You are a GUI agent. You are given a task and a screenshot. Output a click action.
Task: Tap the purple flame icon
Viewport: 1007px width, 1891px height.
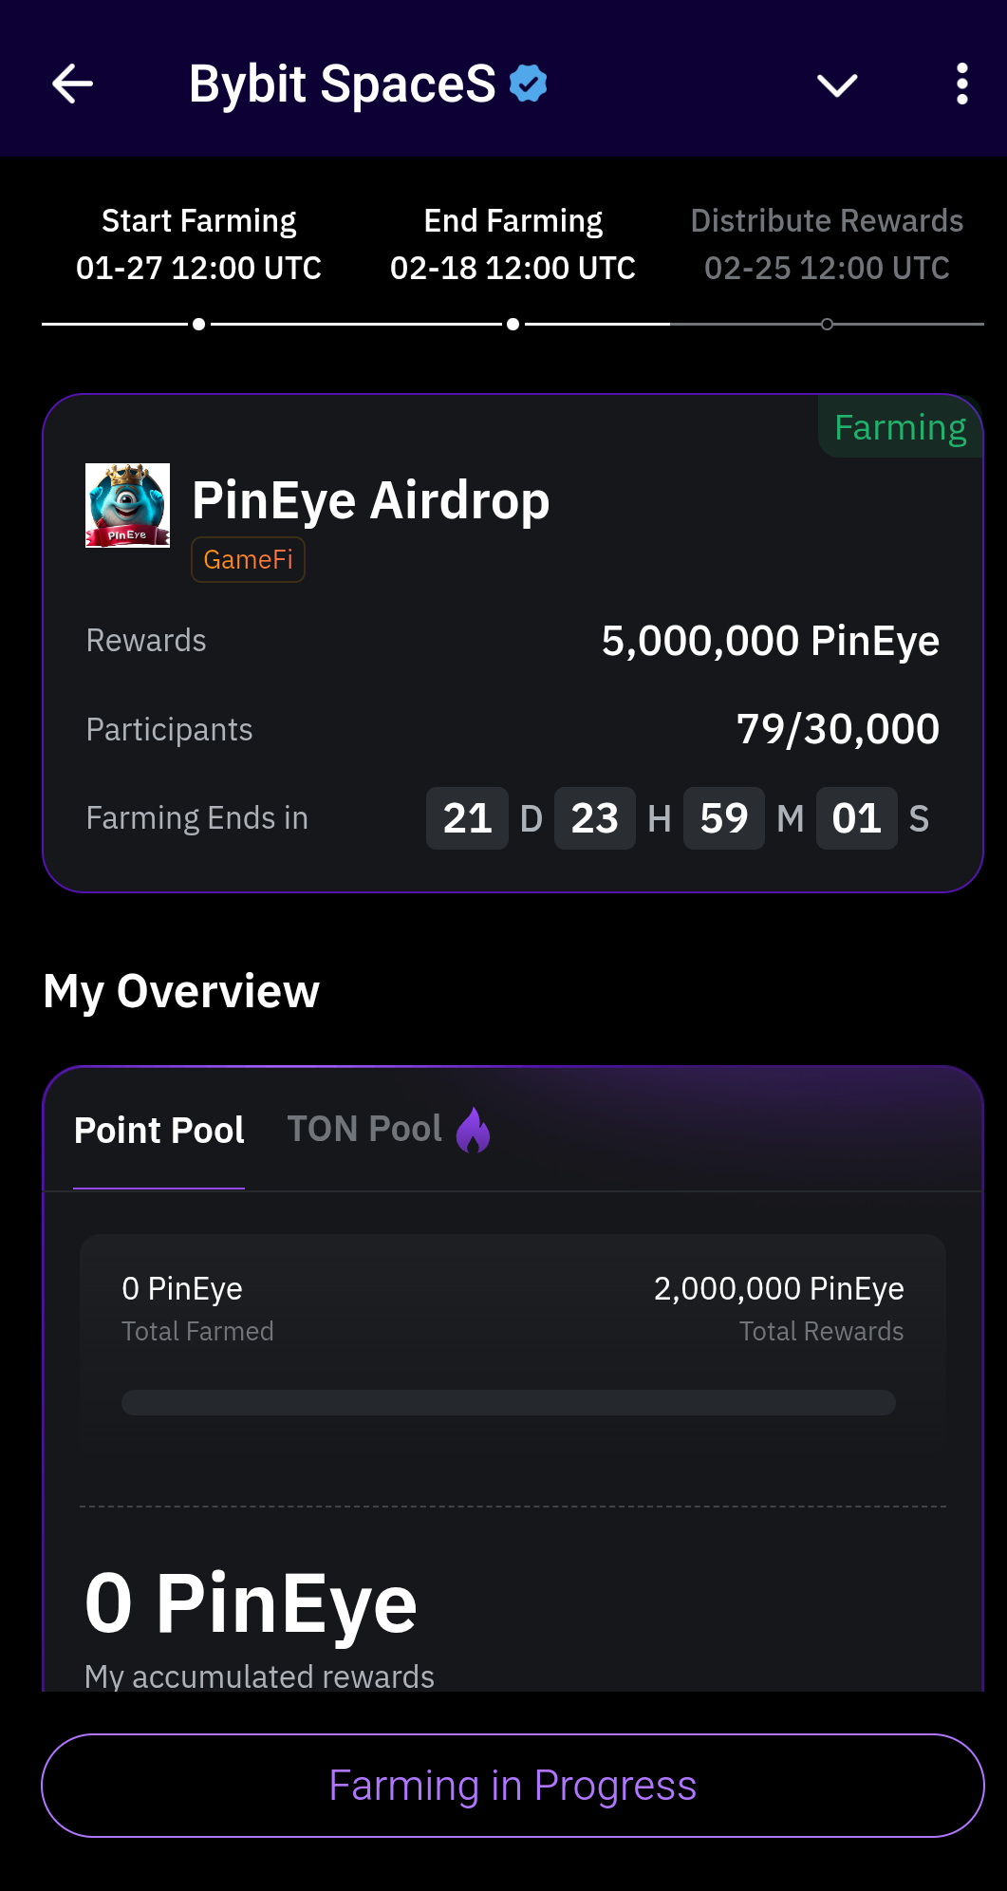coord(473,1130)
